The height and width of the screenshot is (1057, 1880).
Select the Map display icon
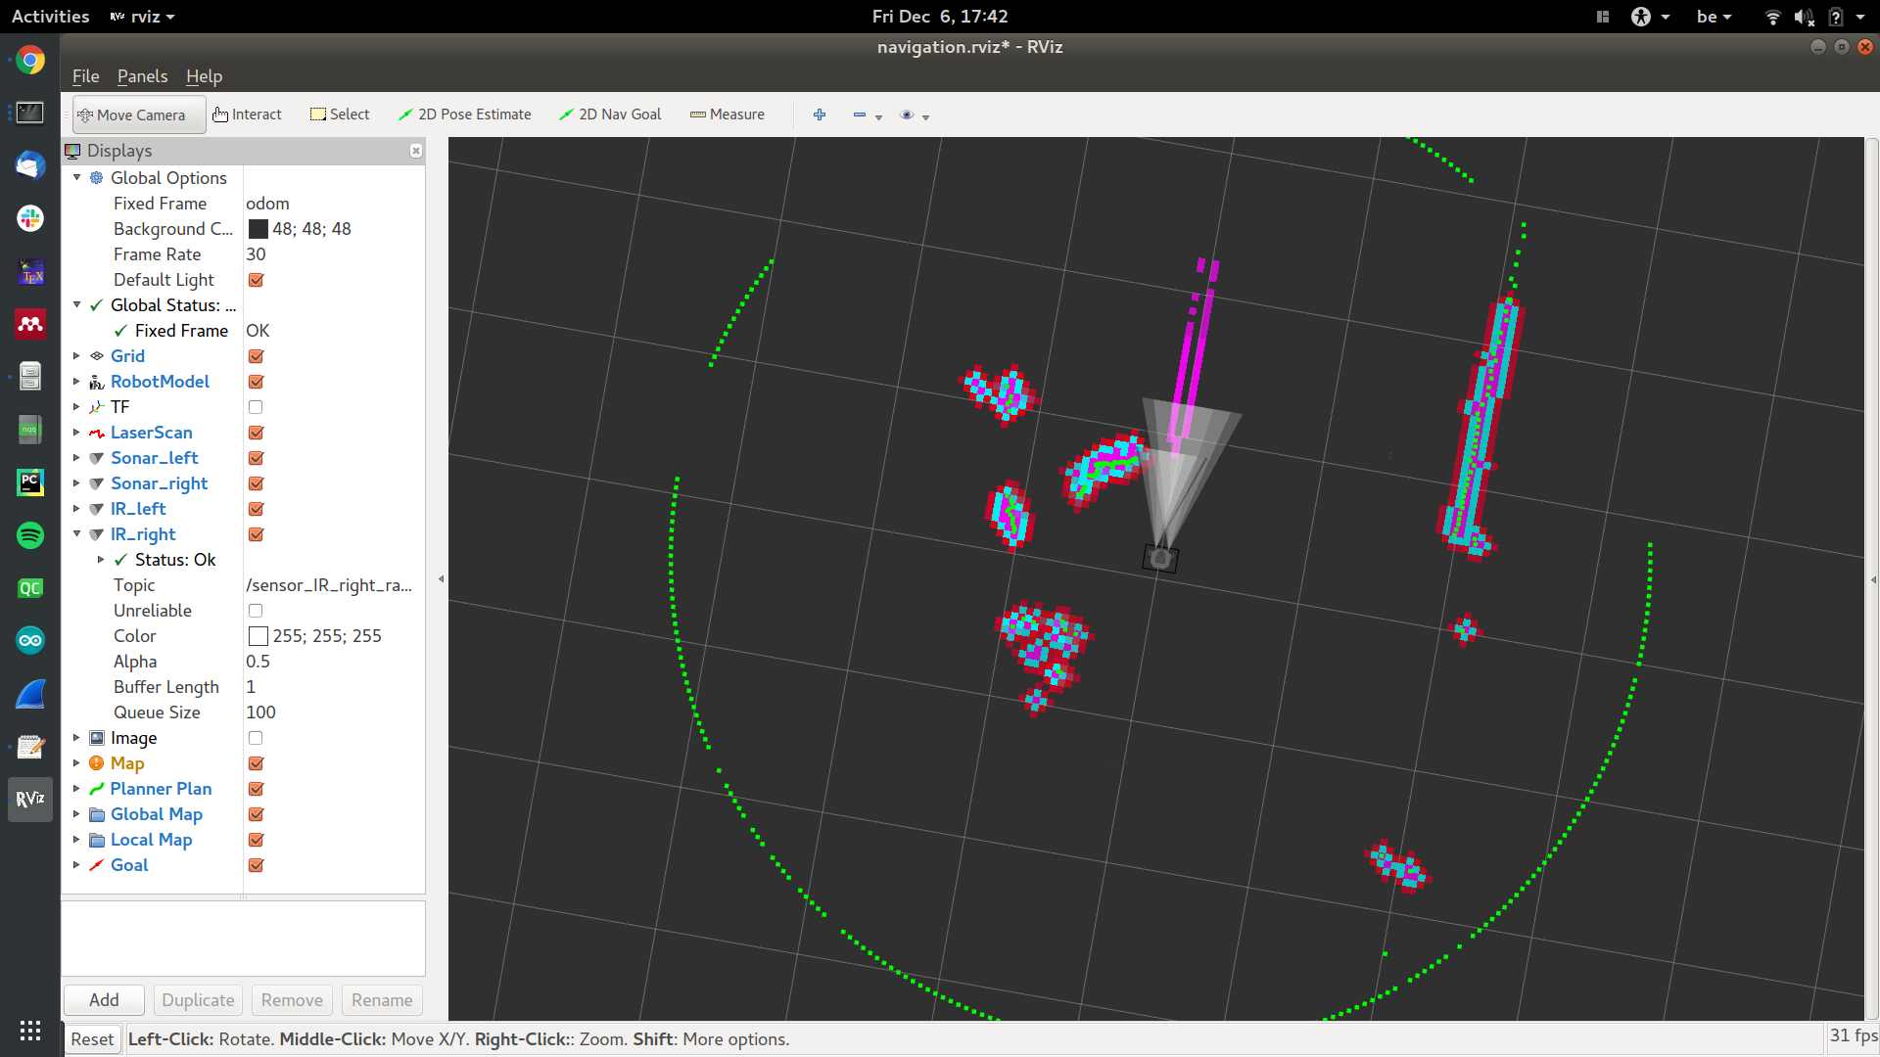[x=97, y=763]
